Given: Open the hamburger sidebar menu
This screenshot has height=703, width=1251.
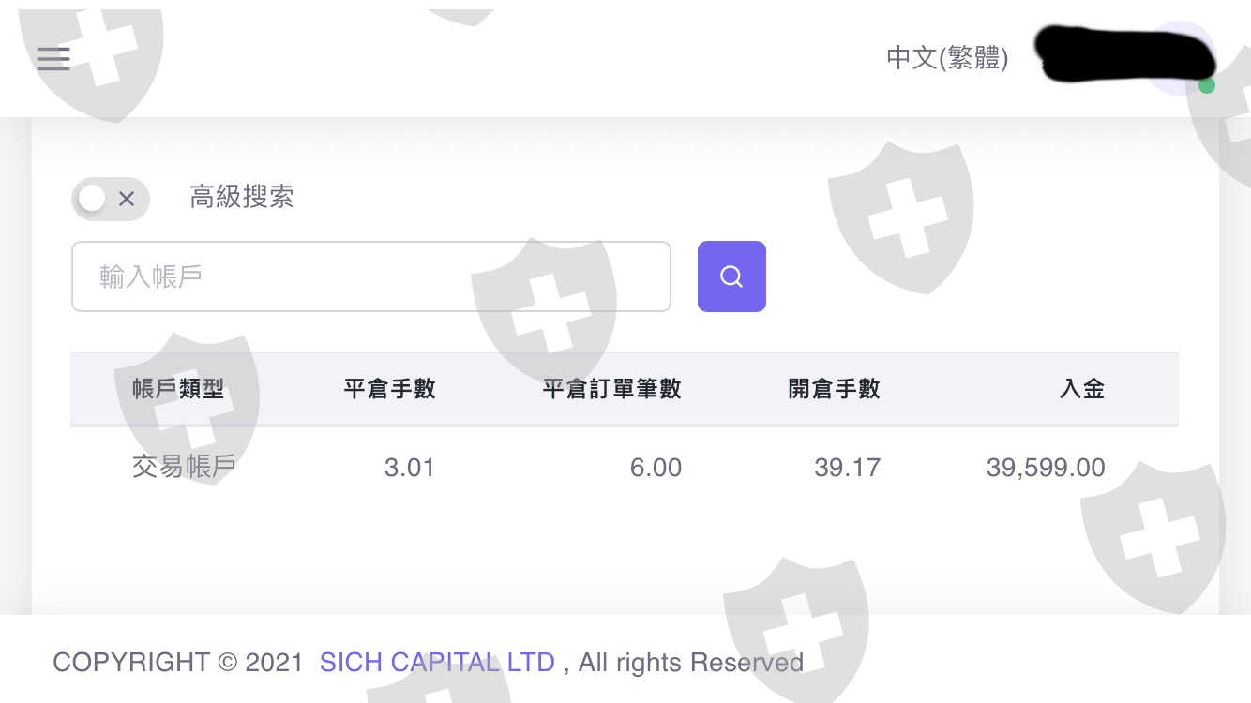Looking at the screenshot, I should 53,58.
